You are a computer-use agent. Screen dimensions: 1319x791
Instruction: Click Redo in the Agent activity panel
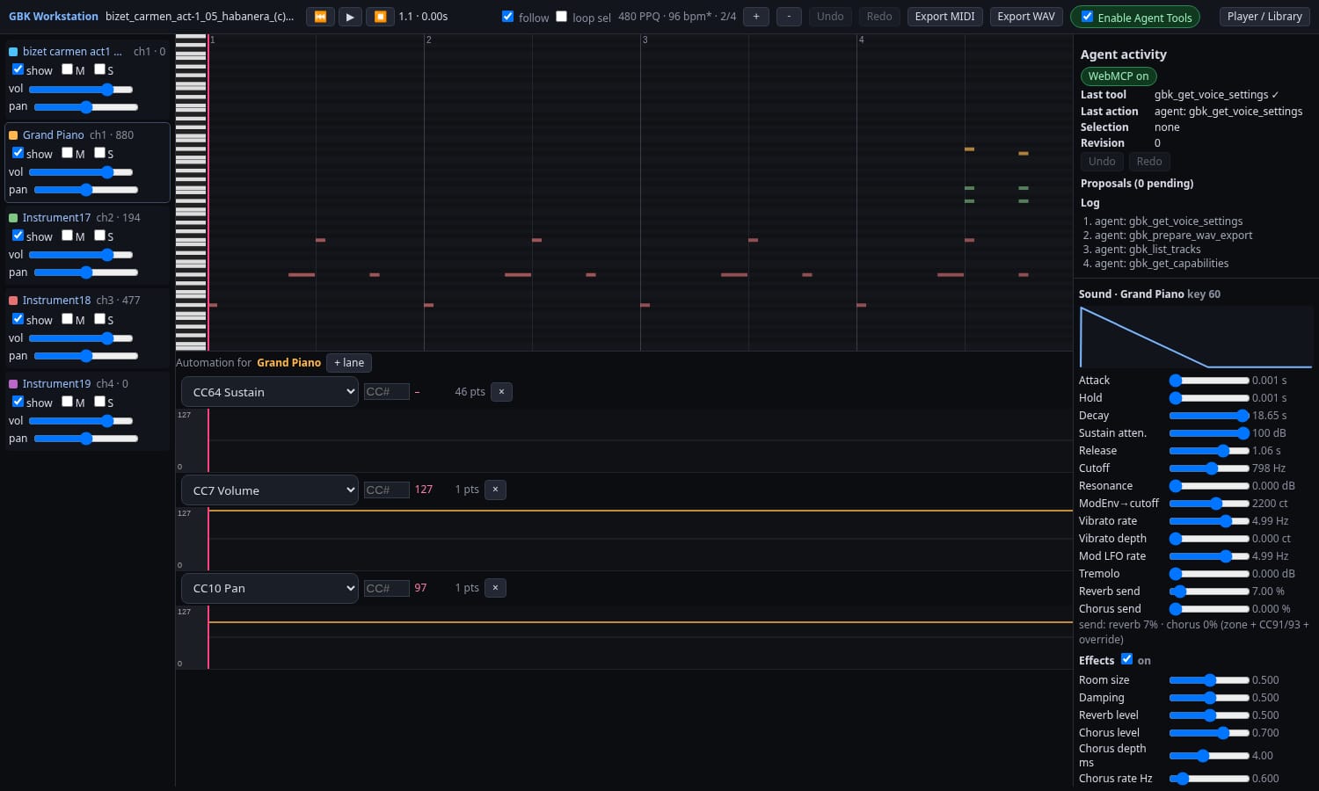coord(1149,162)
